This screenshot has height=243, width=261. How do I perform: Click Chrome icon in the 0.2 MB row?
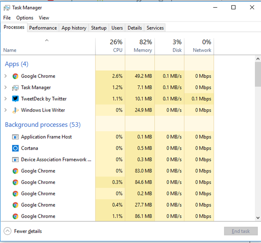[x=15, y=194]
